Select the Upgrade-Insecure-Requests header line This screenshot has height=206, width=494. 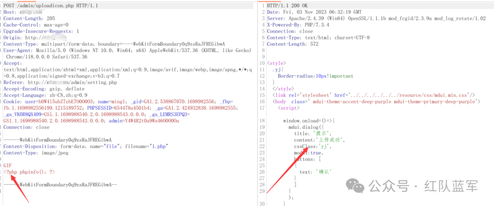tap(41, 31)
